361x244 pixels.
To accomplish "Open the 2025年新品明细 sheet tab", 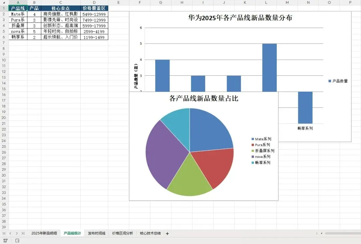I will click(44, 233).
